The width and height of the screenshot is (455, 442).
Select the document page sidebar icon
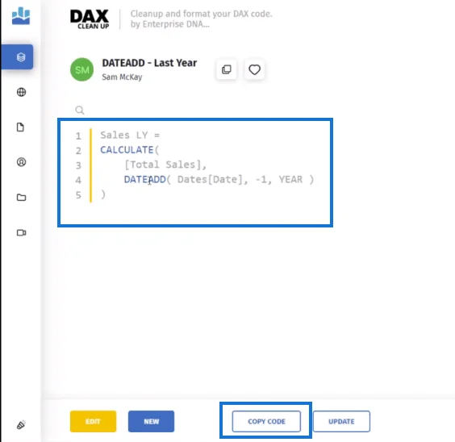(x=20, y=127)
